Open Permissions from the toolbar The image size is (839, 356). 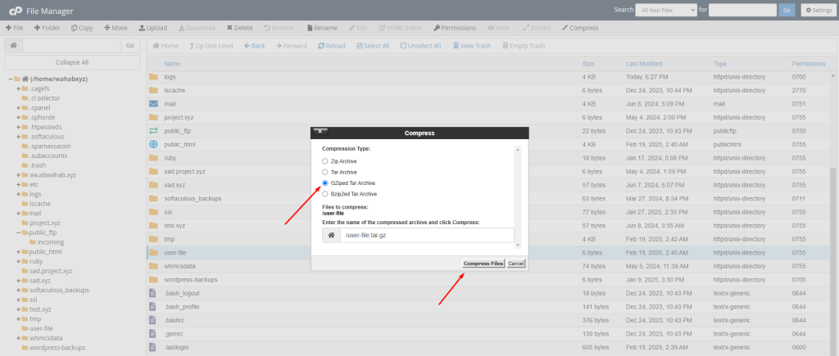[455, 28]
